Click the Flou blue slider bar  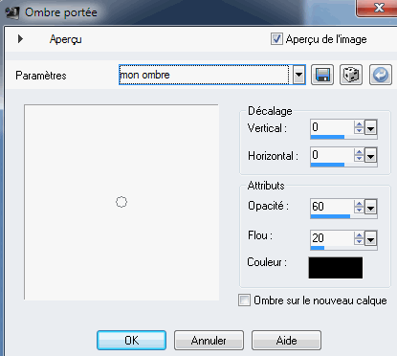pos(318,248)
